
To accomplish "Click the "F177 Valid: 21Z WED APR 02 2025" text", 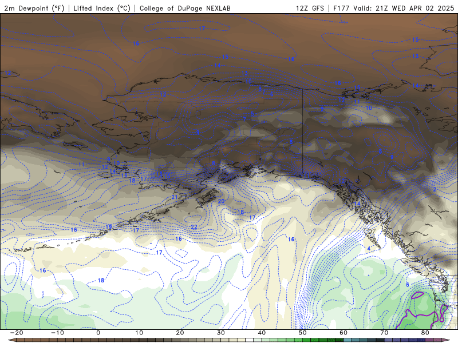I will pyautogui.click(x=393, y=8).
